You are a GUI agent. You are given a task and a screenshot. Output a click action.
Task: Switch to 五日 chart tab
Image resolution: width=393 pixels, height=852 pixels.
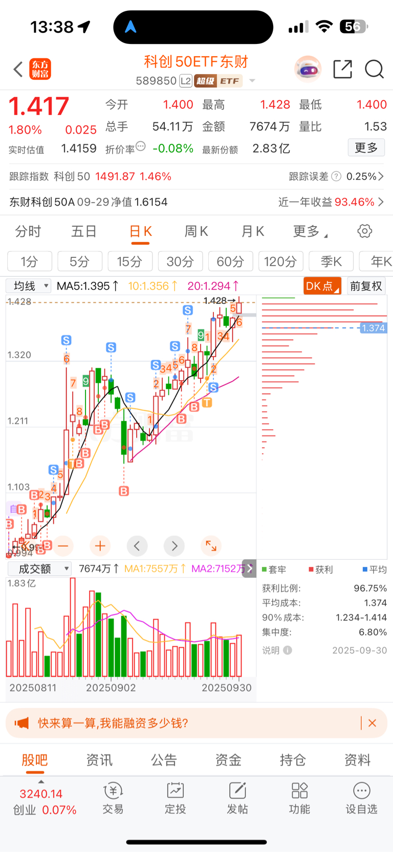pos(84,232)
